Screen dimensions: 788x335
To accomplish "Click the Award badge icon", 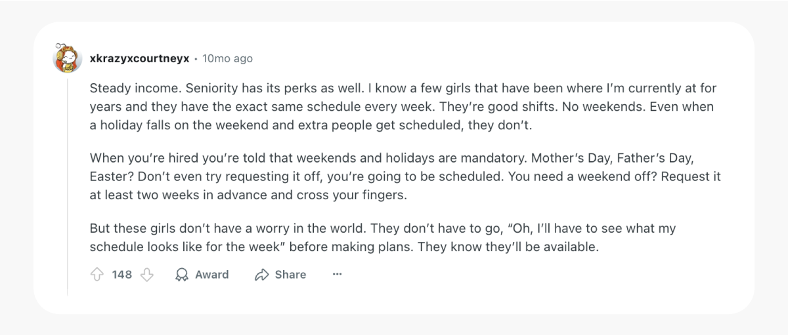I will point(182,275).
